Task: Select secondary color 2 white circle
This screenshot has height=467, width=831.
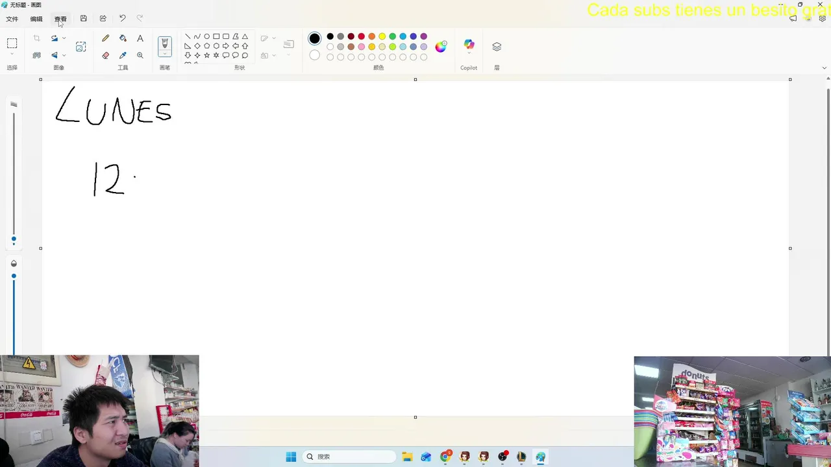Action: [314, 55]
